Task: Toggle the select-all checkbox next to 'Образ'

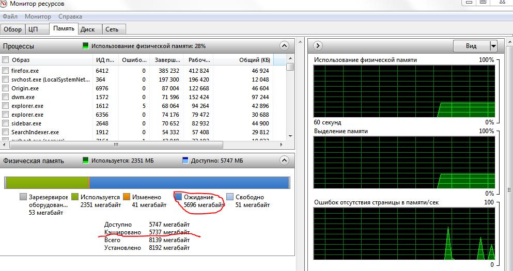Action: pos(5,60)
